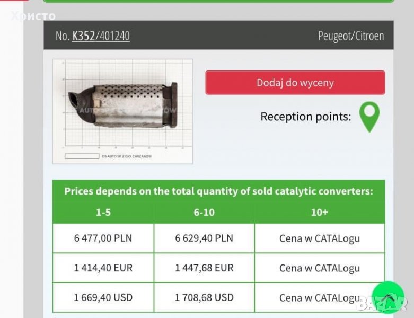Click the green location pin icon
This screenshot has width=414, height=318.
pyautogui.click(x=369, y=116)
